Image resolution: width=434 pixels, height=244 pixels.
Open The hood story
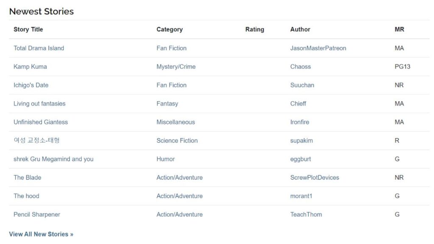pos(26,196)
